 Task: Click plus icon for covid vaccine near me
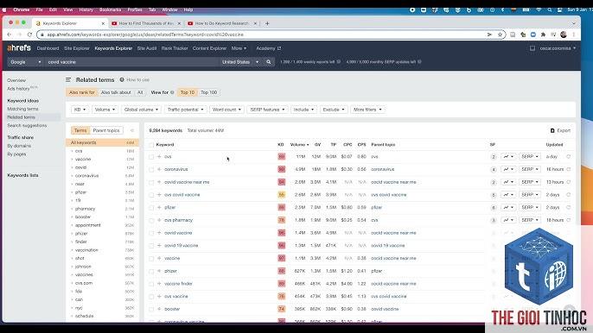[159, 182]
